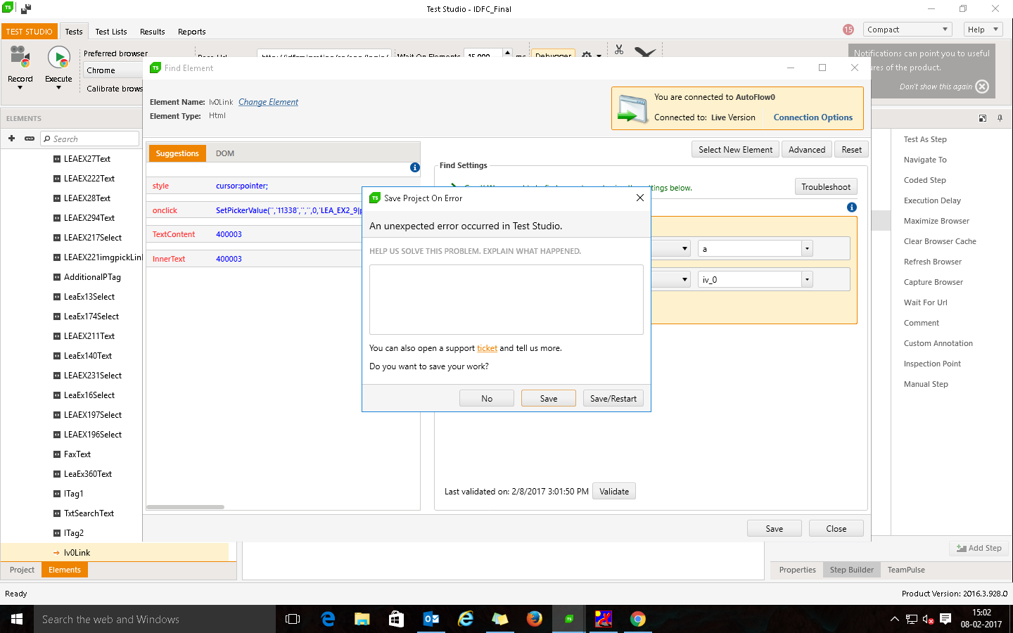Click in the error explanation text box
Screen dimensions: 1013x633
click(x=506, y=300)
